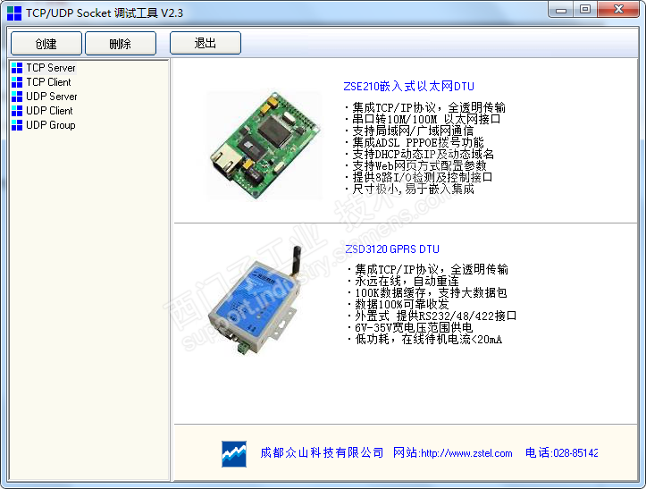Open the http://www.zstel.com website link

466,453
